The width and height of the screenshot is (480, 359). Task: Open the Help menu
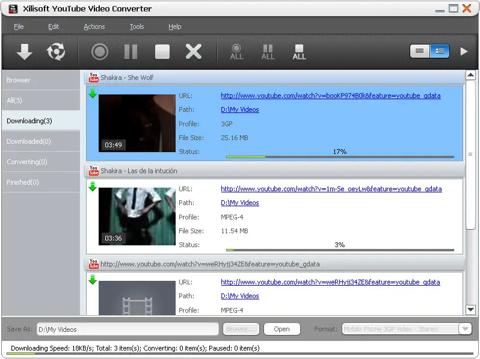tap(175, 26)
